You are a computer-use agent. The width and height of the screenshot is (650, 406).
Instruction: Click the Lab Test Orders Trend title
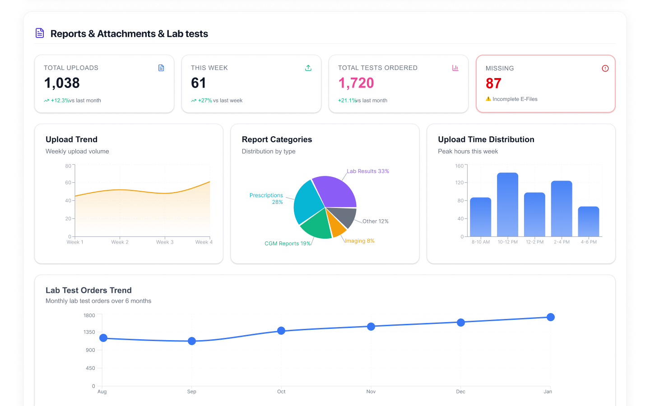pos(88,291)
